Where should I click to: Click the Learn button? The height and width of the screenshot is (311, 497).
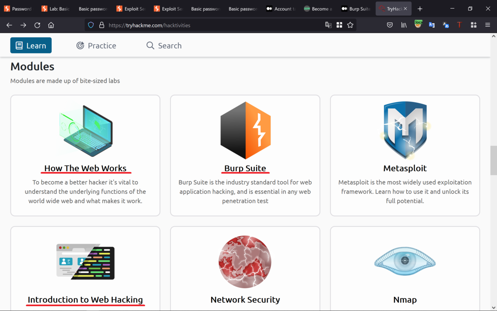(31, 46)
